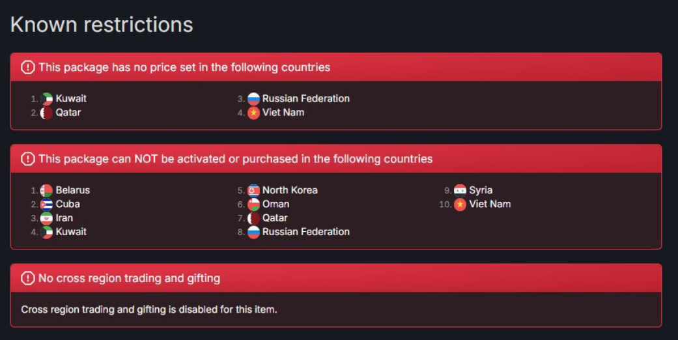
Task: Click the Oman flag icon
Action: click(253, 204)
